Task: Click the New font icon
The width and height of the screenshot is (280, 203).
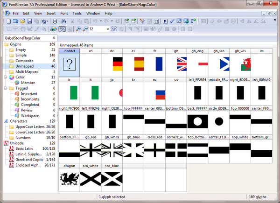Action: (x=8, y=21)
